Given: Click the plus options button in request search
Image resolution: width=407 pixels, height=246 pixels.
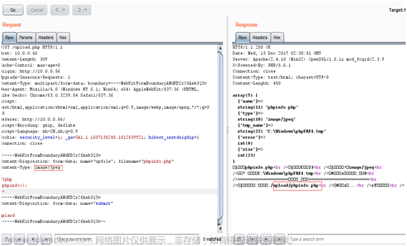Looking at the screenshot, I should pos(32,239).
